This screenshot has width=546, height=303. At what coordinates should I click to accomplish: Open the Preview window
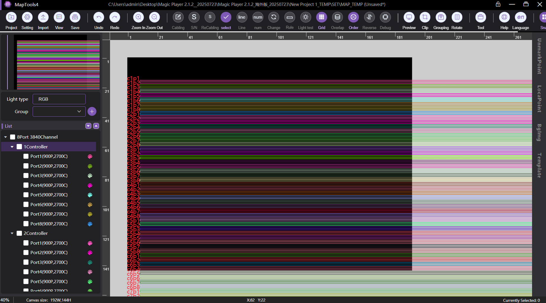[x=409, y=17]
